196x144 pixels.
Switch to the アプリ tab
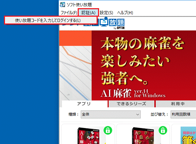point(85,104)
